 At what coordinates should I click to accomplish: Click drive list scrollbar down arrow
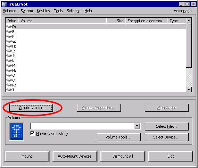click(x=189, y=90)
